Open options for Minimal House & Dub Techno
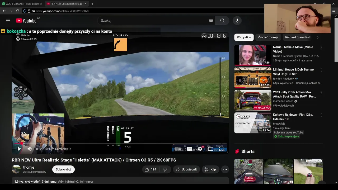338x190 pixels. pos(321,70)
